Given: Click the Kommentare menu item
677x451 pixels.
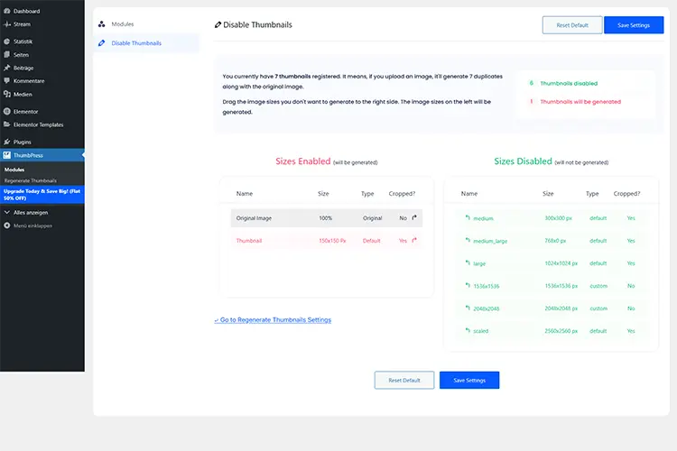Looking at the screenshot, I should [42, 80].
